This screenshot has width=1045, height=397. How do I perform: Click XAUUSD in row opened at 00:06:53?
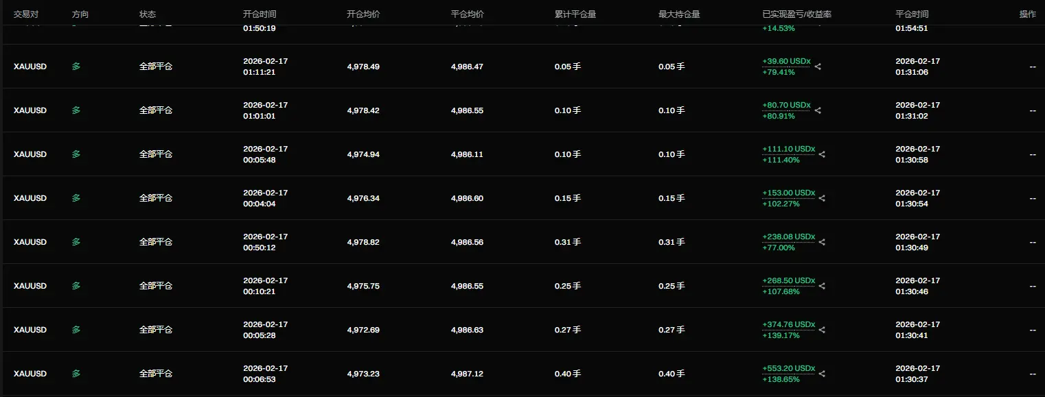pos(30,374)
